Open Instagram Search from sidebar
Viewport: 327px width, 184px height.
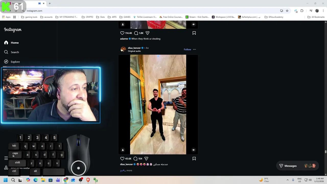(x=11, y=52)
